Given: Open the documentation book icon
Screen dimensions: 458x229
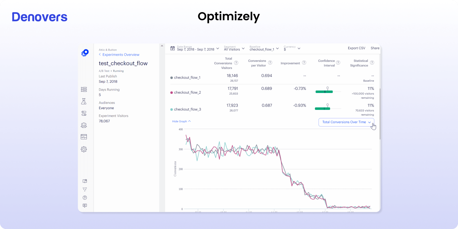Looking at the screenshot, I should (85, 181).
